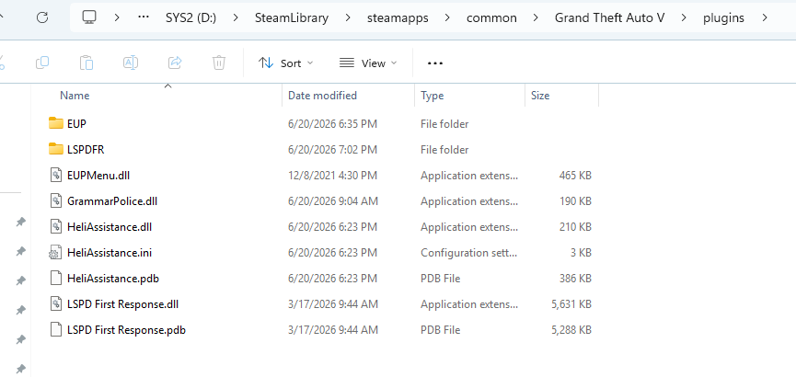The image size is (796, 377).
Task: Click the EUPMenu.dll file name
Action: click(x=98, y=176)
